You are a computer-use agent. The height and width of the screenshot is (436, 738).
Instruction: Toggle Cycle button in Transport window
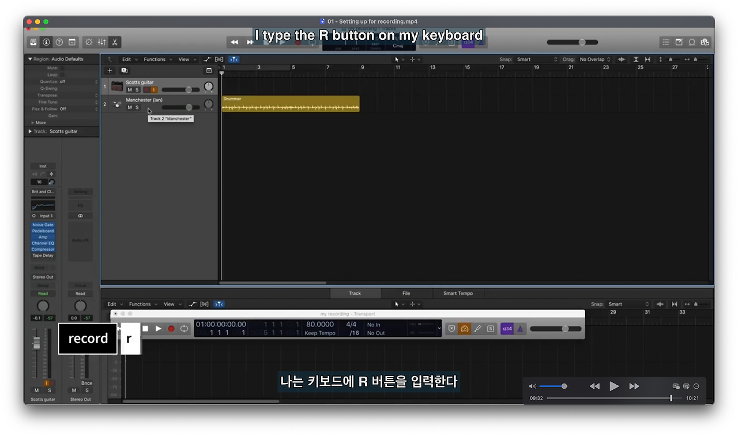pos(184,329)
